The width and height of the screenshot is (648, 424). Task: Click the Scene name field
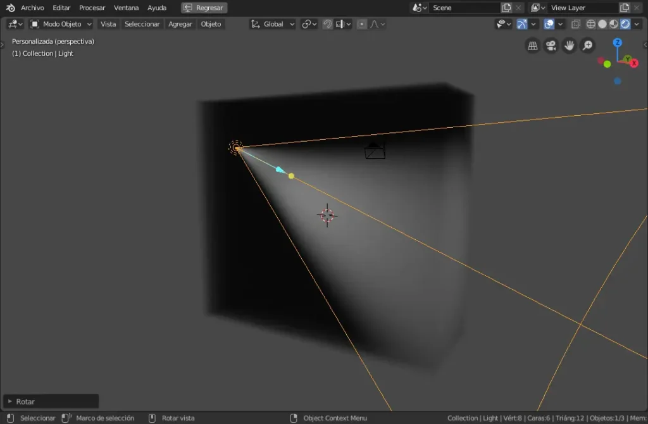click(464, 8)
